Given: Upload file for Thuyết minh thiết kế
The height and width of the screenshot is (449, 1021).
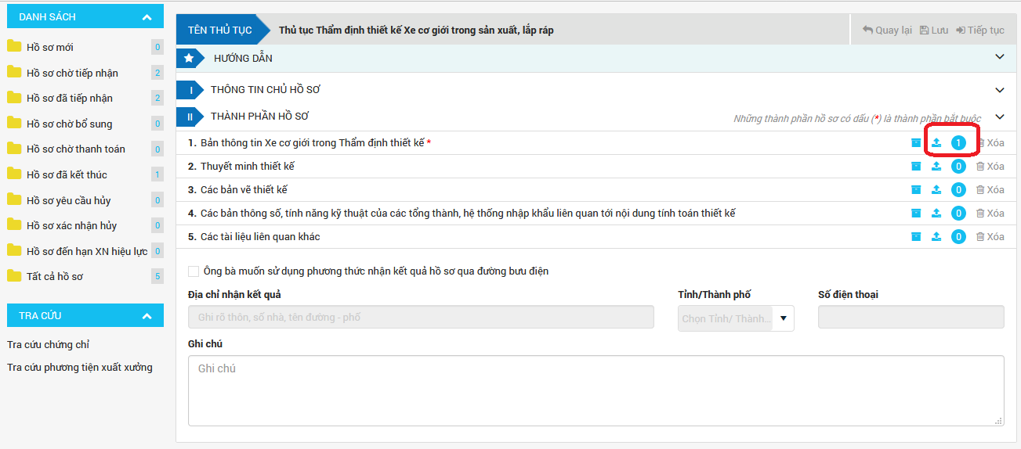Looking at the screenshot, I should pos(936,167).
